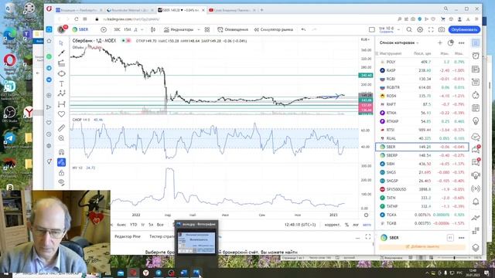Select the ruler measure tool

click(62, 128)
